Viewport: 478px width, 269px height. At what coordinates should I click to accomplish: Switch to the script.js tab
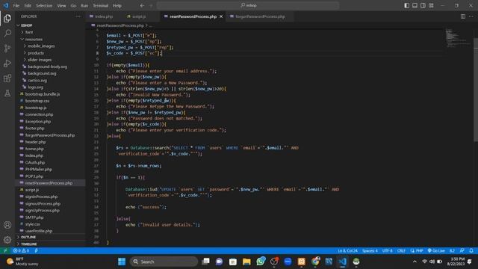pos(139,16)
